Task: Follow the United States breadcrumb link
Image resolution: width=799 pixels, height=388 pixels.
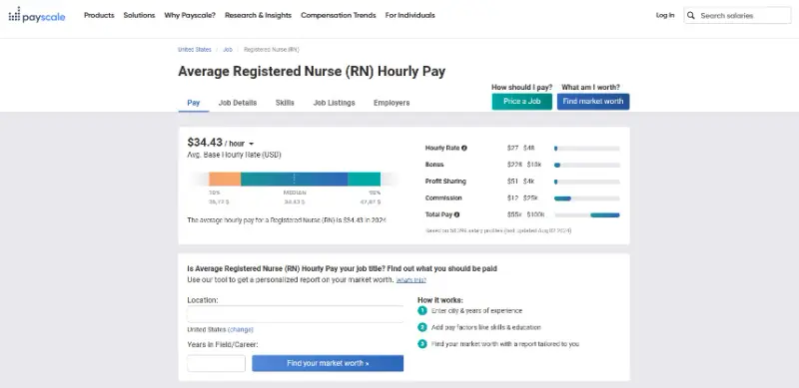Action: pos(194,50)
